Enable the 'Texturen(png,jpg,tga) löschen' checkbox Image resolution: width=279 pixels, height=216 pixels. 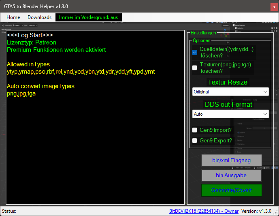(x=195, y=68)
